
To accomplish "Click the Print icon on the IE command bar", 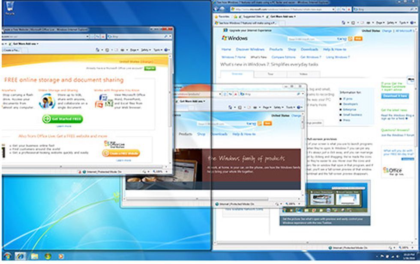I will pyautogui.click(x=367, y=21).
